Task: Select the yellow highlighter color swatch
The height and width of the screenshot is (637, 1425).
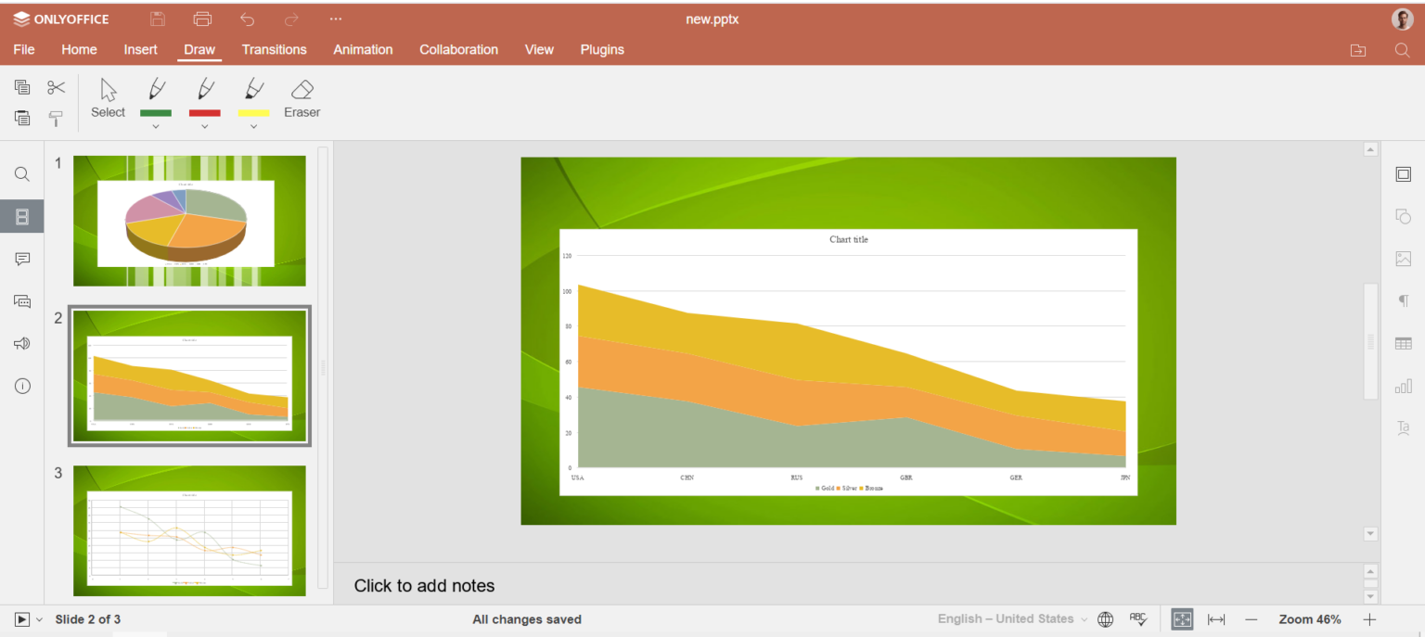Action: [x=253, y=115]
